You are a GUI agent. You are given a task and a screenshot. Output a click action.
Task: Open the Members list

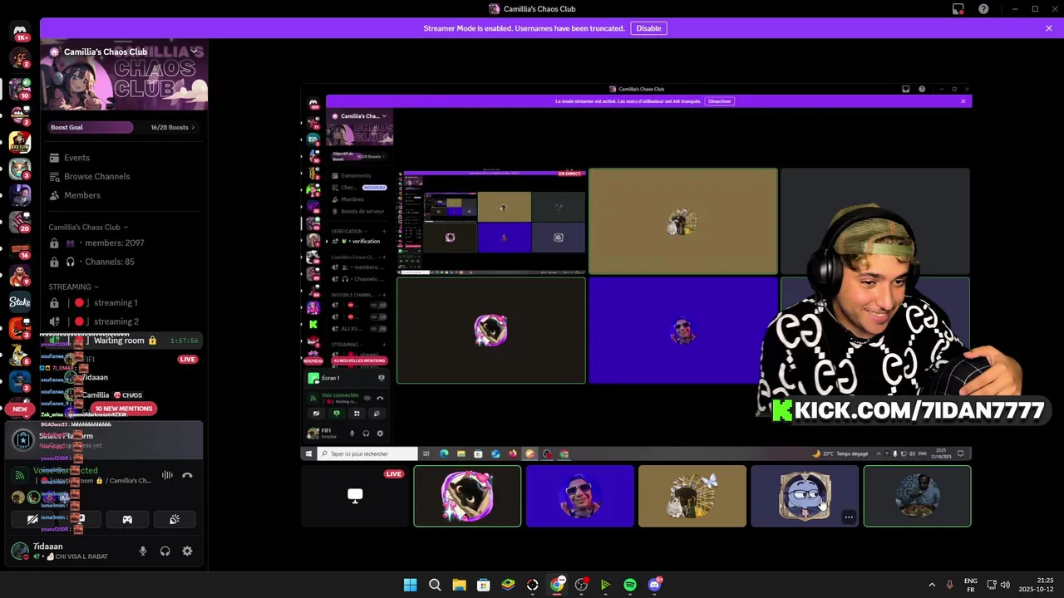pyautogui.click(x=81, y=195)
